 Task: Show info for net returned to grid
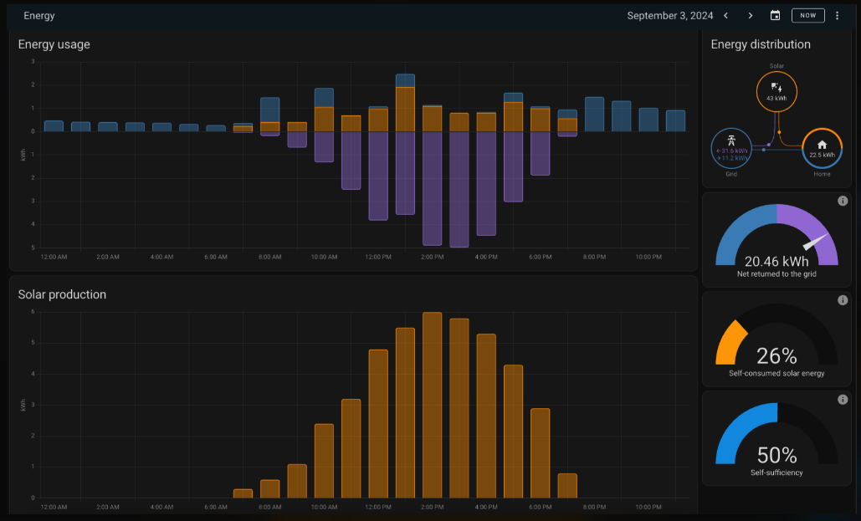[x=843, y=201]
